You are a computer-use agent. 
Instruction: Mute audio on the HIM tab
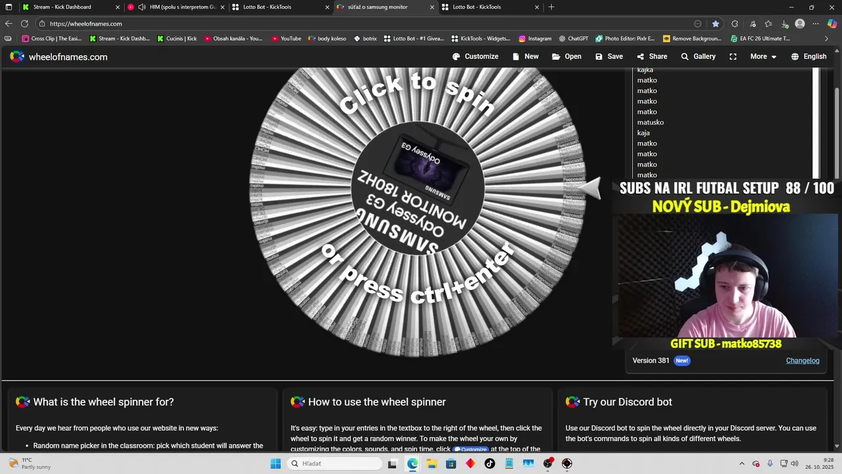point(141,7)
